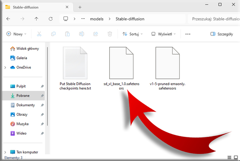
Task: Click the Przeszukaj: Stable-diffusion search field
Action: pos(214,19)
